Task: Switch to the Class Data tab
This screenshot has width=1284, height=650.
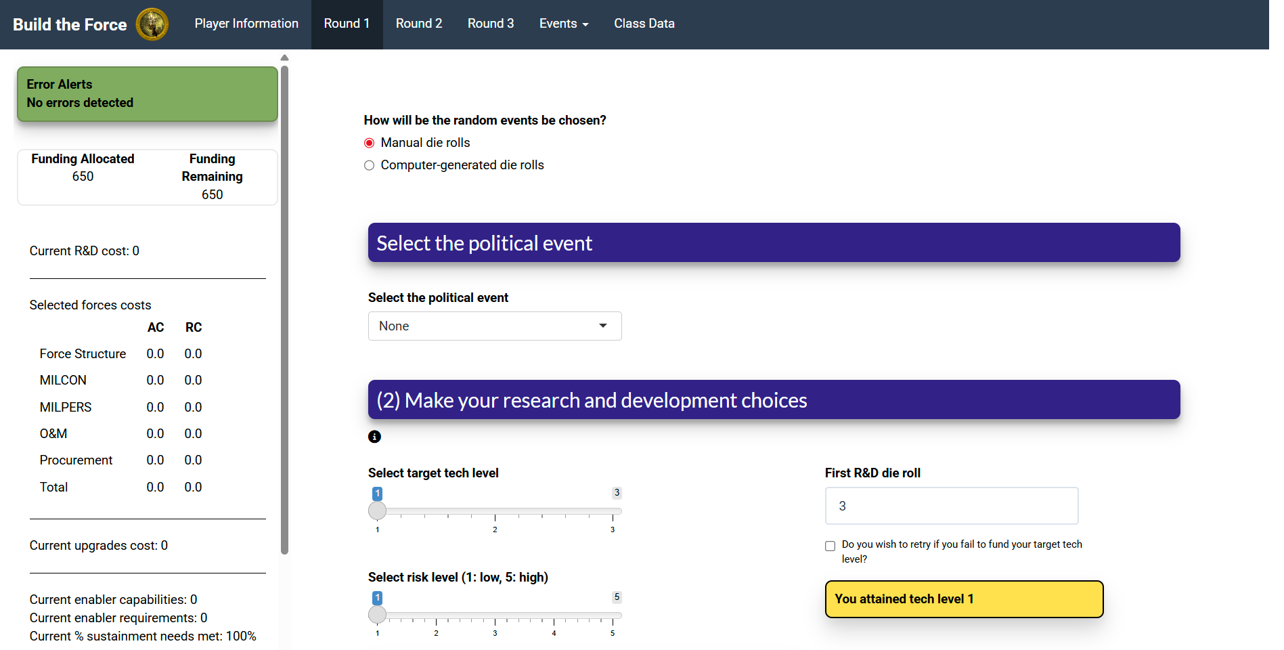Action: [643, 23]
